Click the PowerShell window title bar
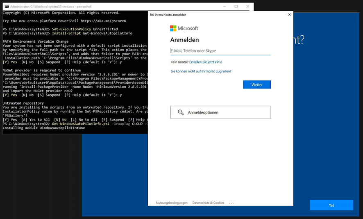The height and width of the screenshot is (219, 363). (x=123, y=7)
